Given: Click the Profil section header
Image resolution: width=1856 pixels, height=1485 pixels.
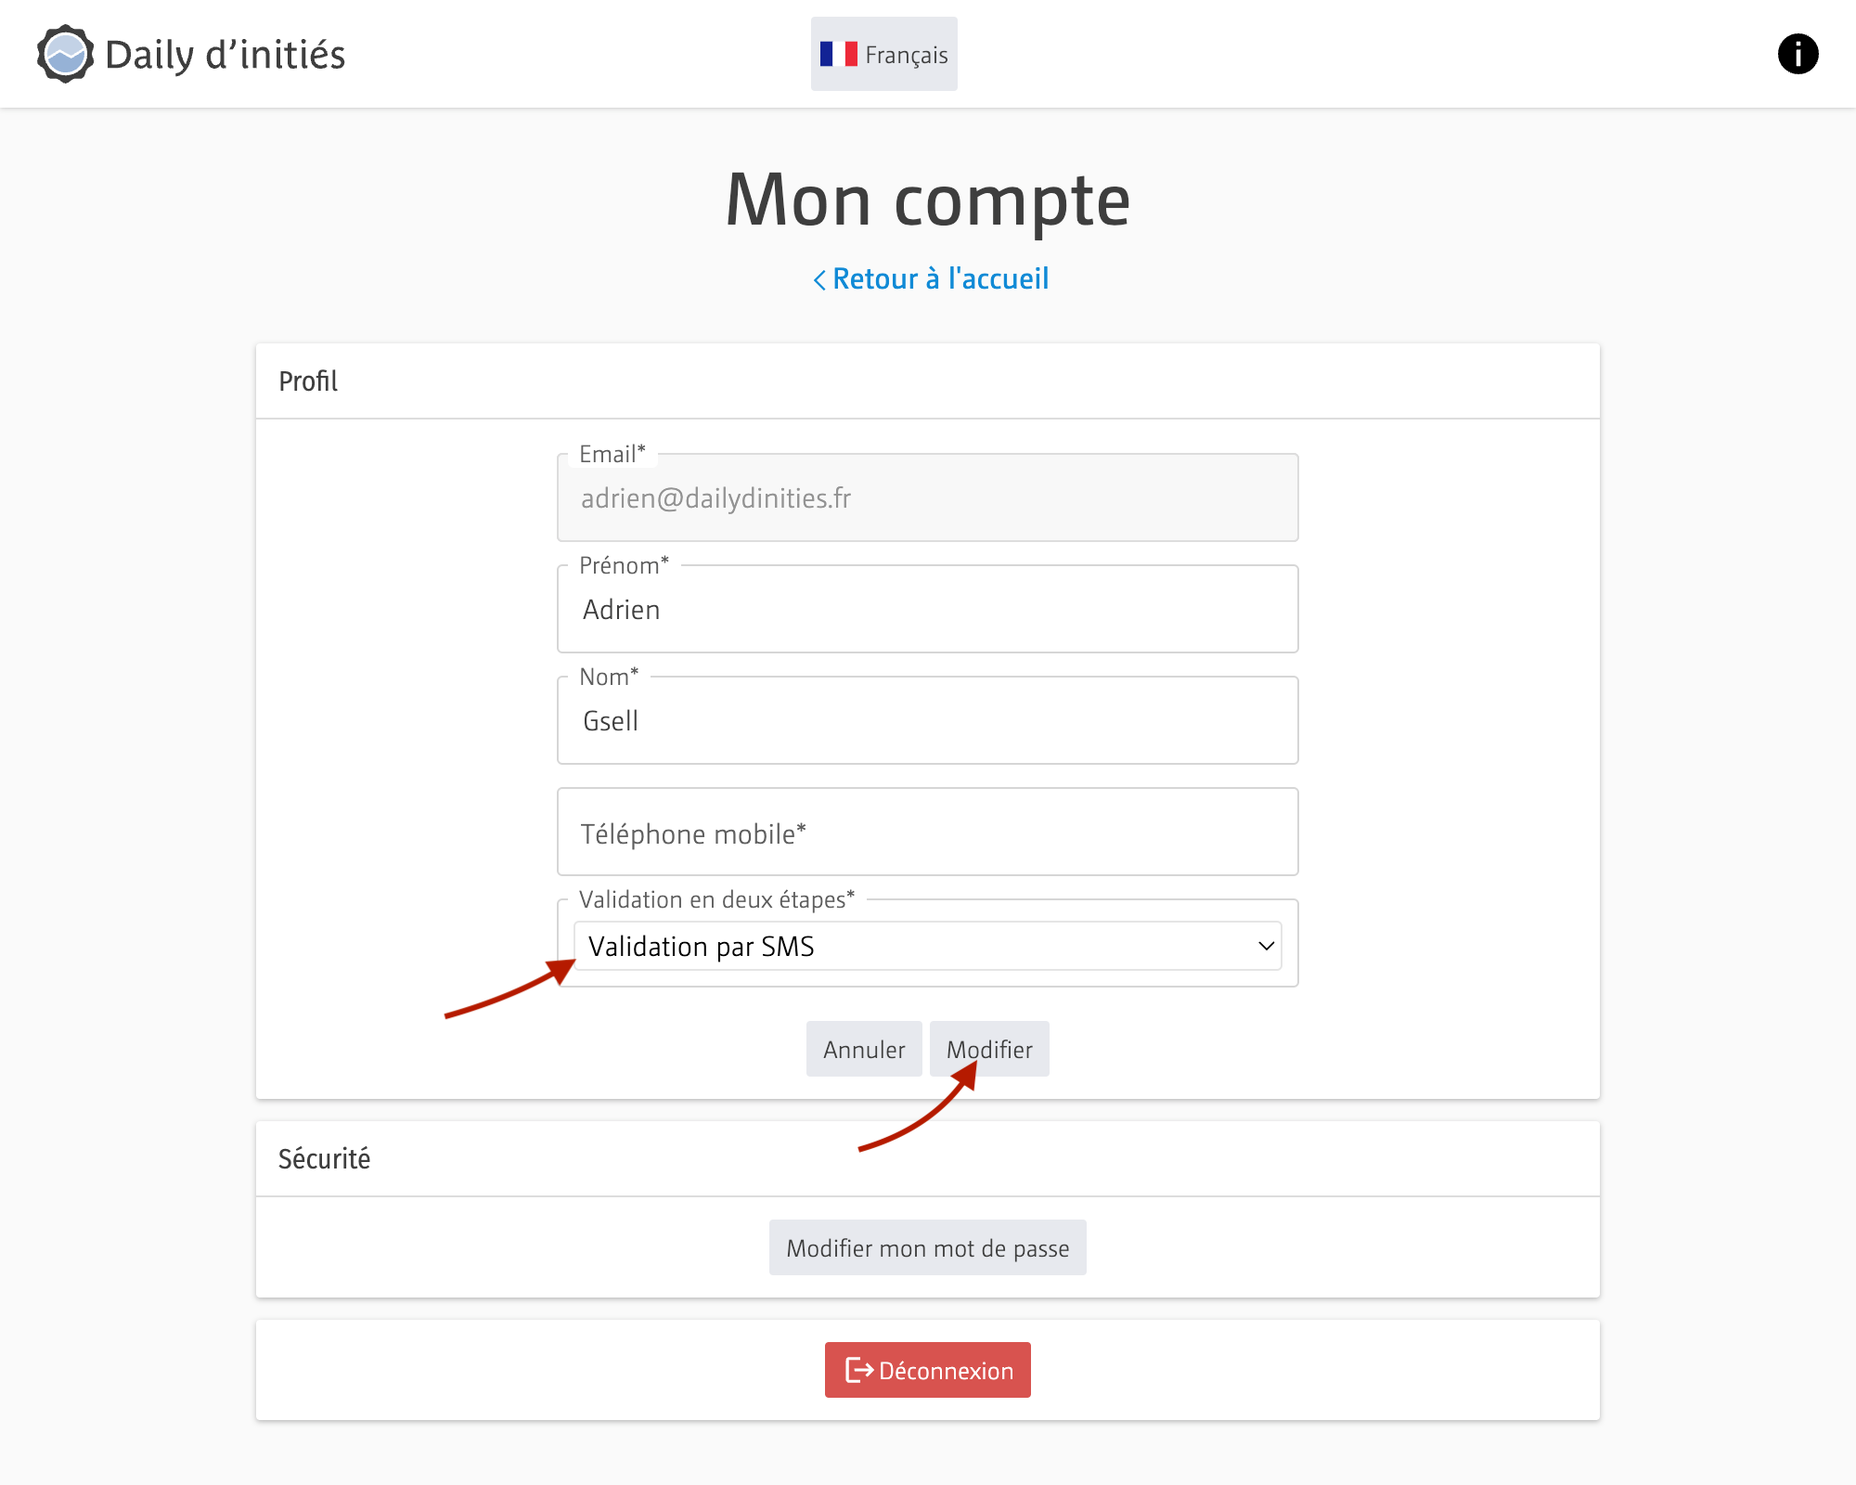Looking at the screenshot, I should (308, 381).
